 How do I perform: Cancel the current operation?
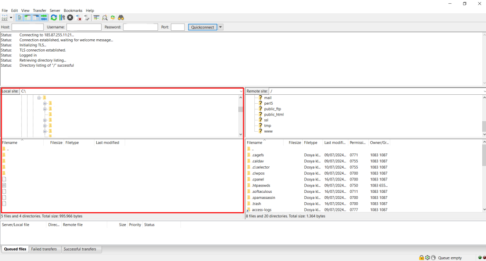click(70, 18)
